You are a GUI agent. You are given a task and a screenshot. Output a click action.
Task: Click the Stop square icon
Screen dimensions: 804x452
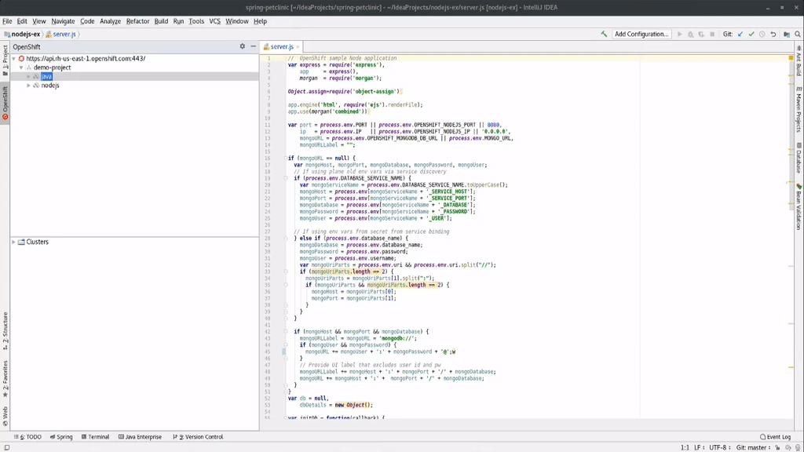[712, 35]
